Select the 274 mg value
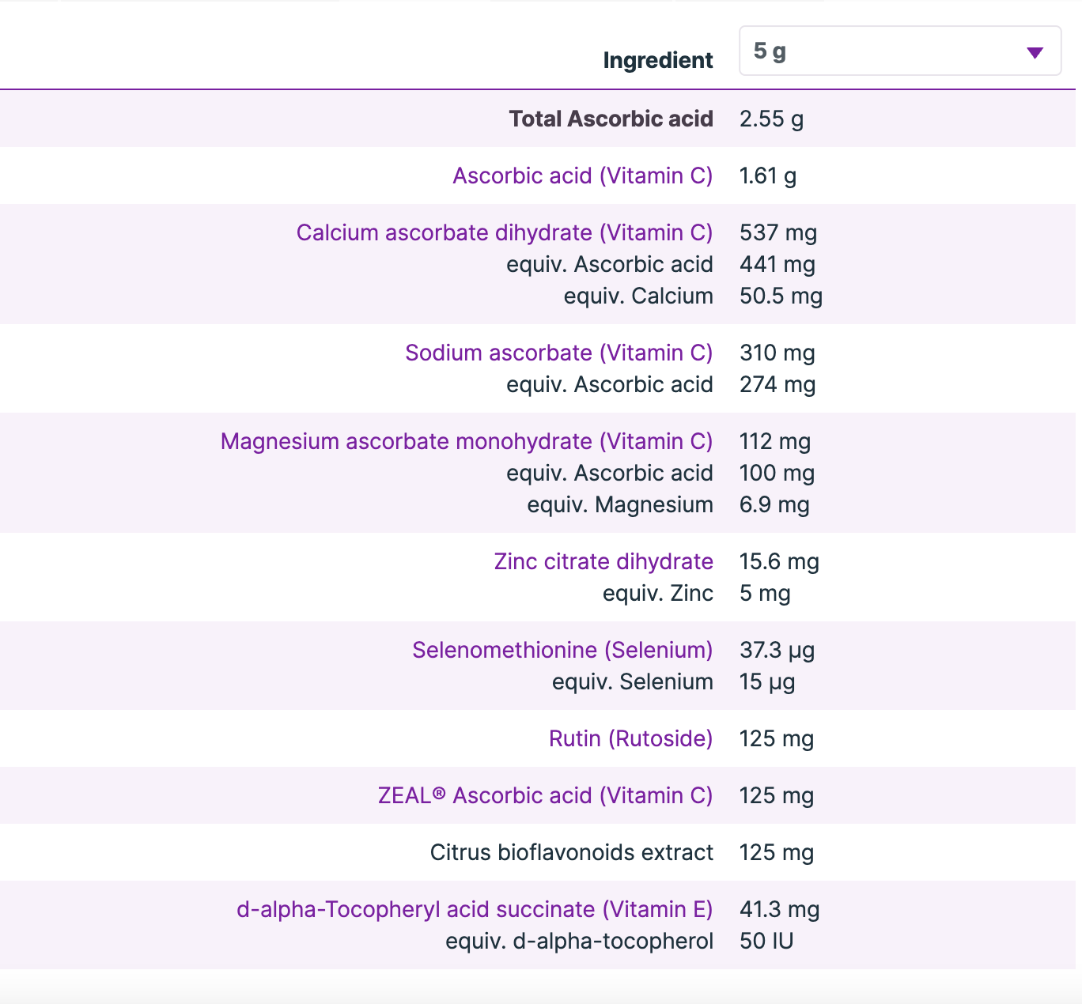The image size is (1082, 1004). 777,384
